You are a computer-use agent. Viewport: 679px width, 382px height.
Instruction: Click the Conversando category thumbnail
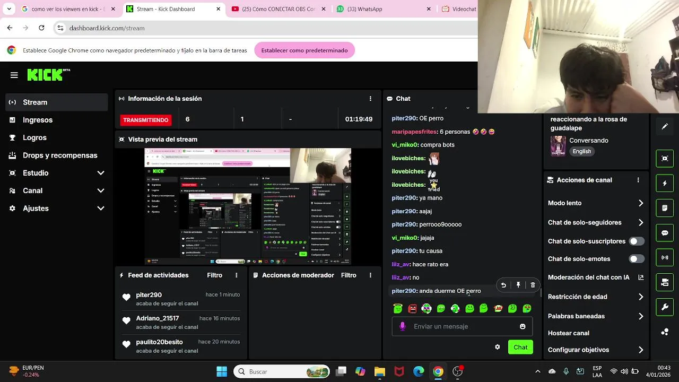click(558, 145)
